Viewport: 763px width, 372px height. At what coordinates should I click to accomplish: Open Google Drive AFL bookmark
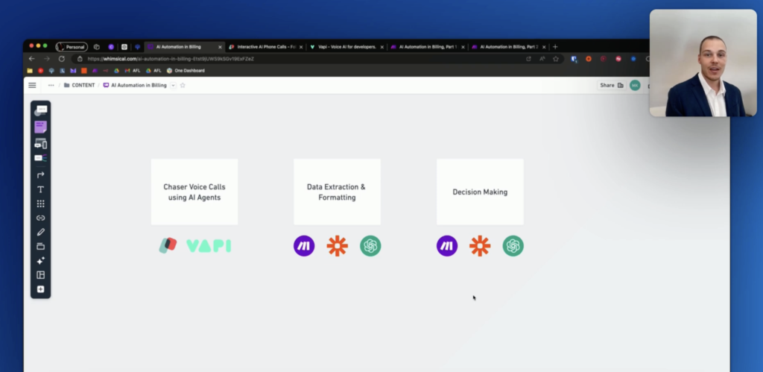(153, 71)
